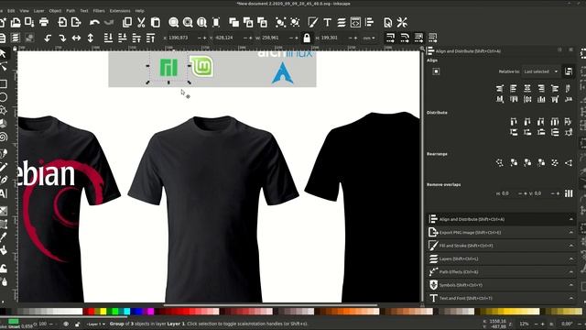586x330 pixels.
Task: Open the Path menu
Action: point(71,11)
